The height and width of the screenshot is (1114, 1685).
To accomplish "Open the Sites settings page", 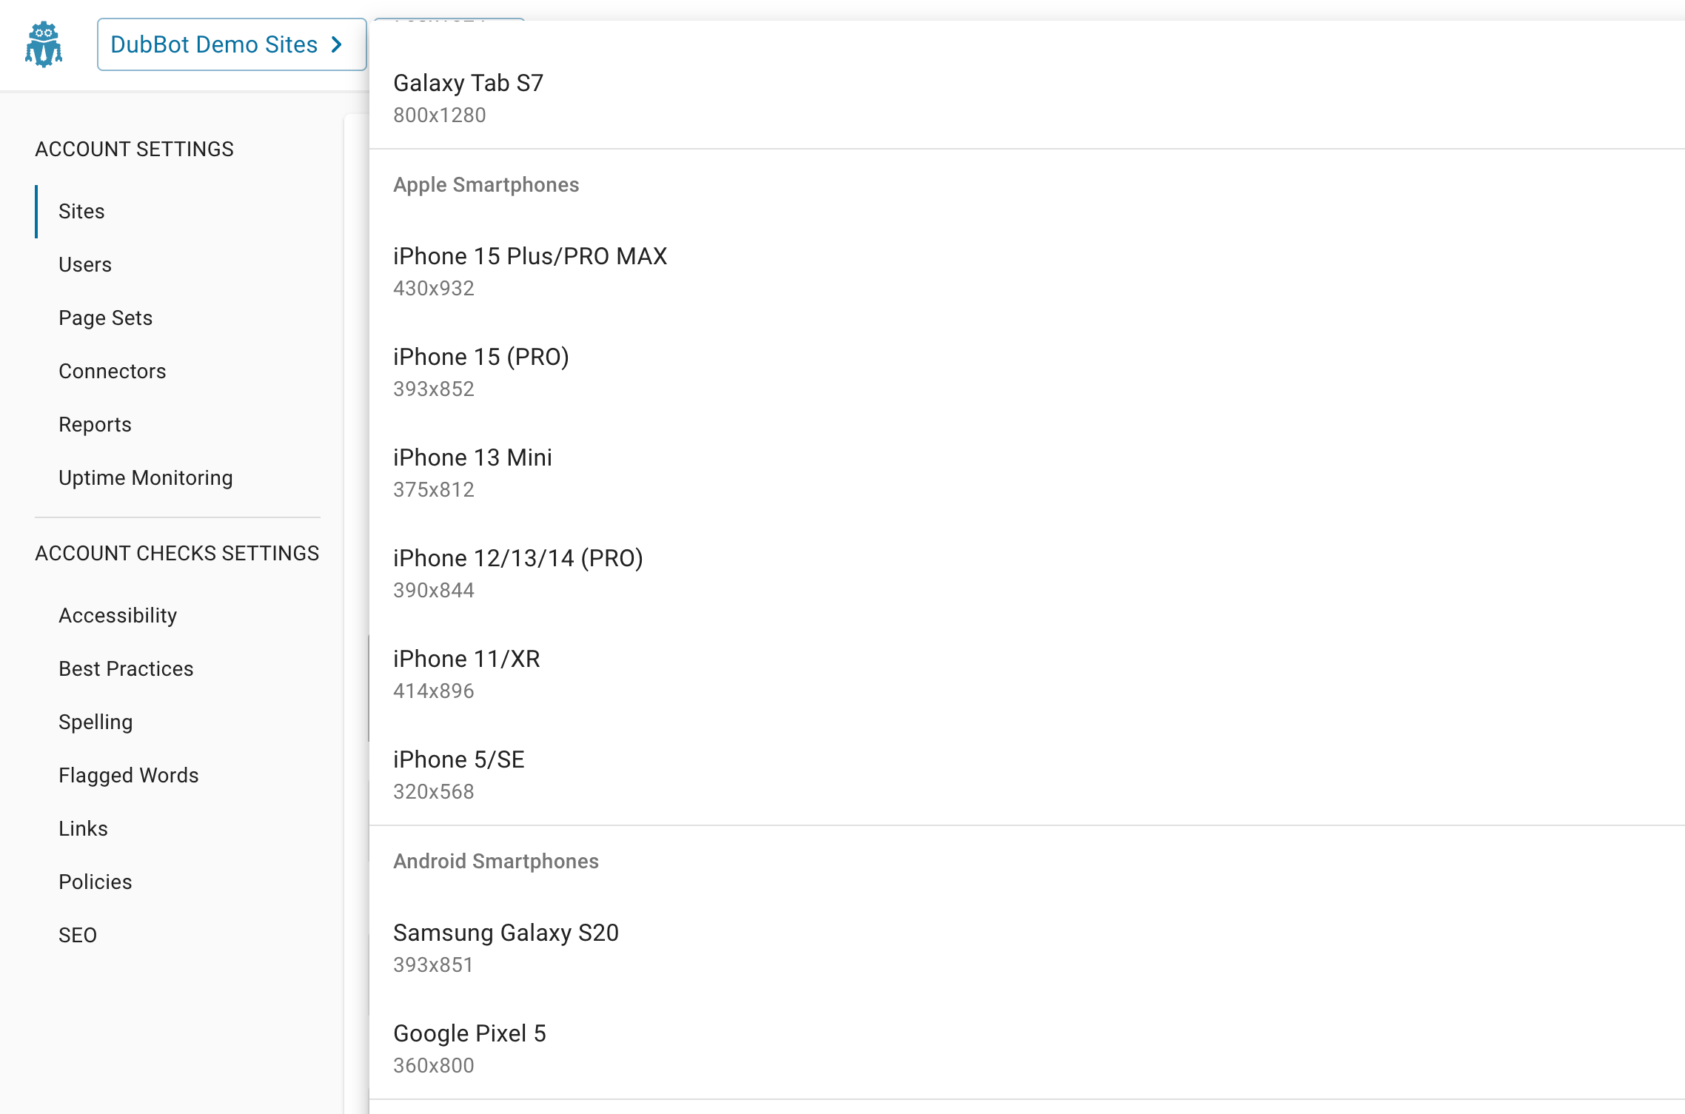I will pyautogui.click(x=81, y=211).
